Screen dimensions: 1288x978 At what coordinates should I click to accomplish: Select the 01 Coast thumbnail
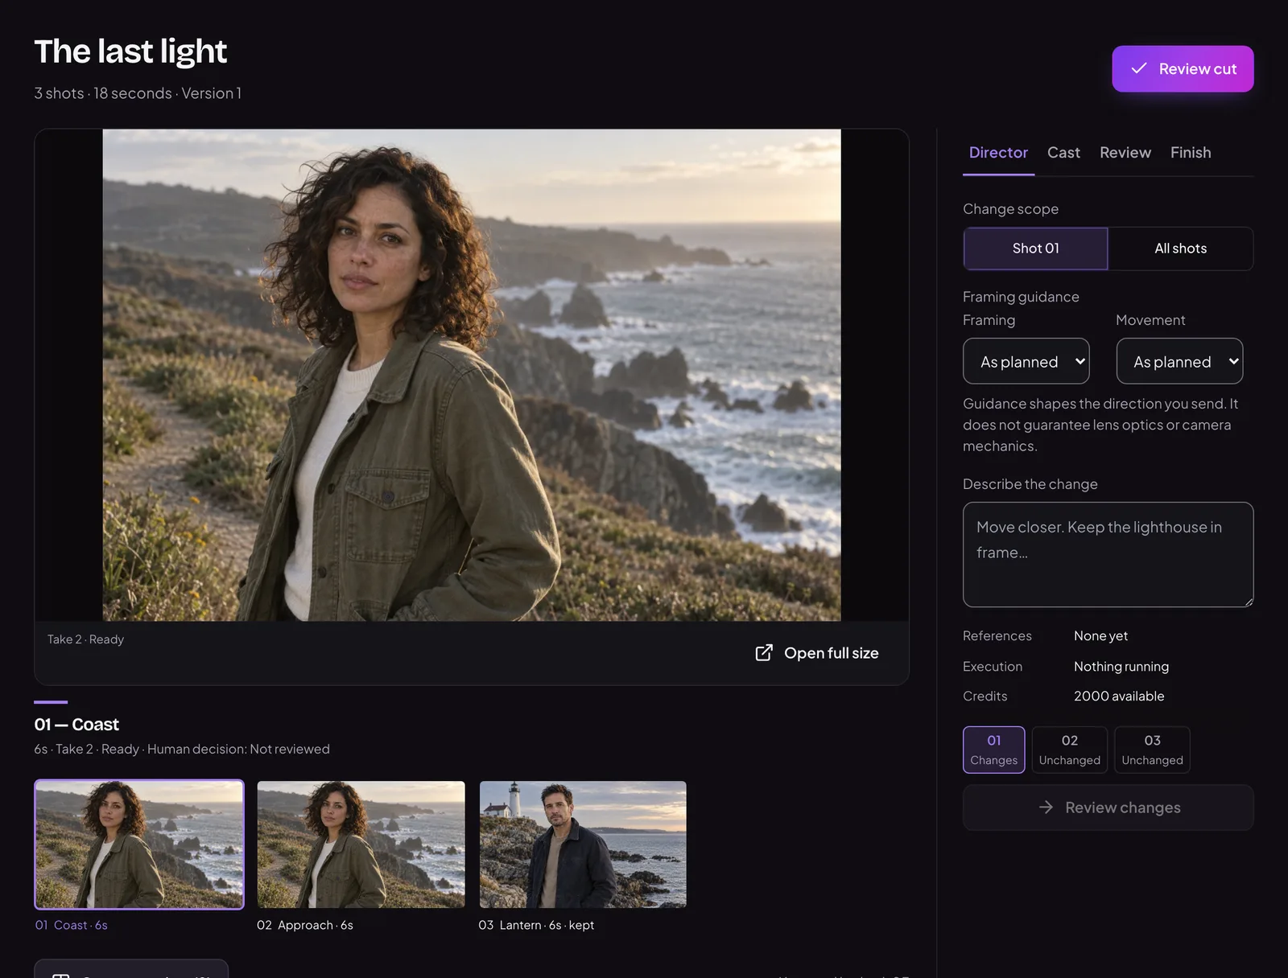point(139,844)
